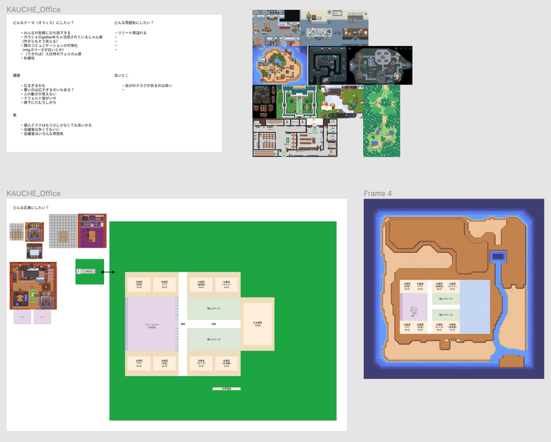
Task: Select bullet 自分のデスクがあるのは良い
Action: click(149, 86)
